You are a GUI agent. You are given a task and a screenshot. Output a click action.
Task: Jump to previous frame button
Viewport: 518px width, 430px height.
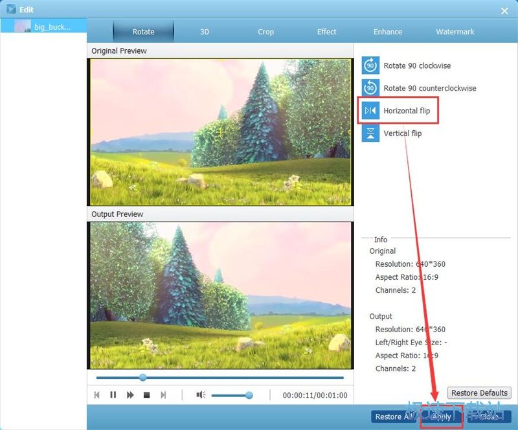[x=96, y=395]
